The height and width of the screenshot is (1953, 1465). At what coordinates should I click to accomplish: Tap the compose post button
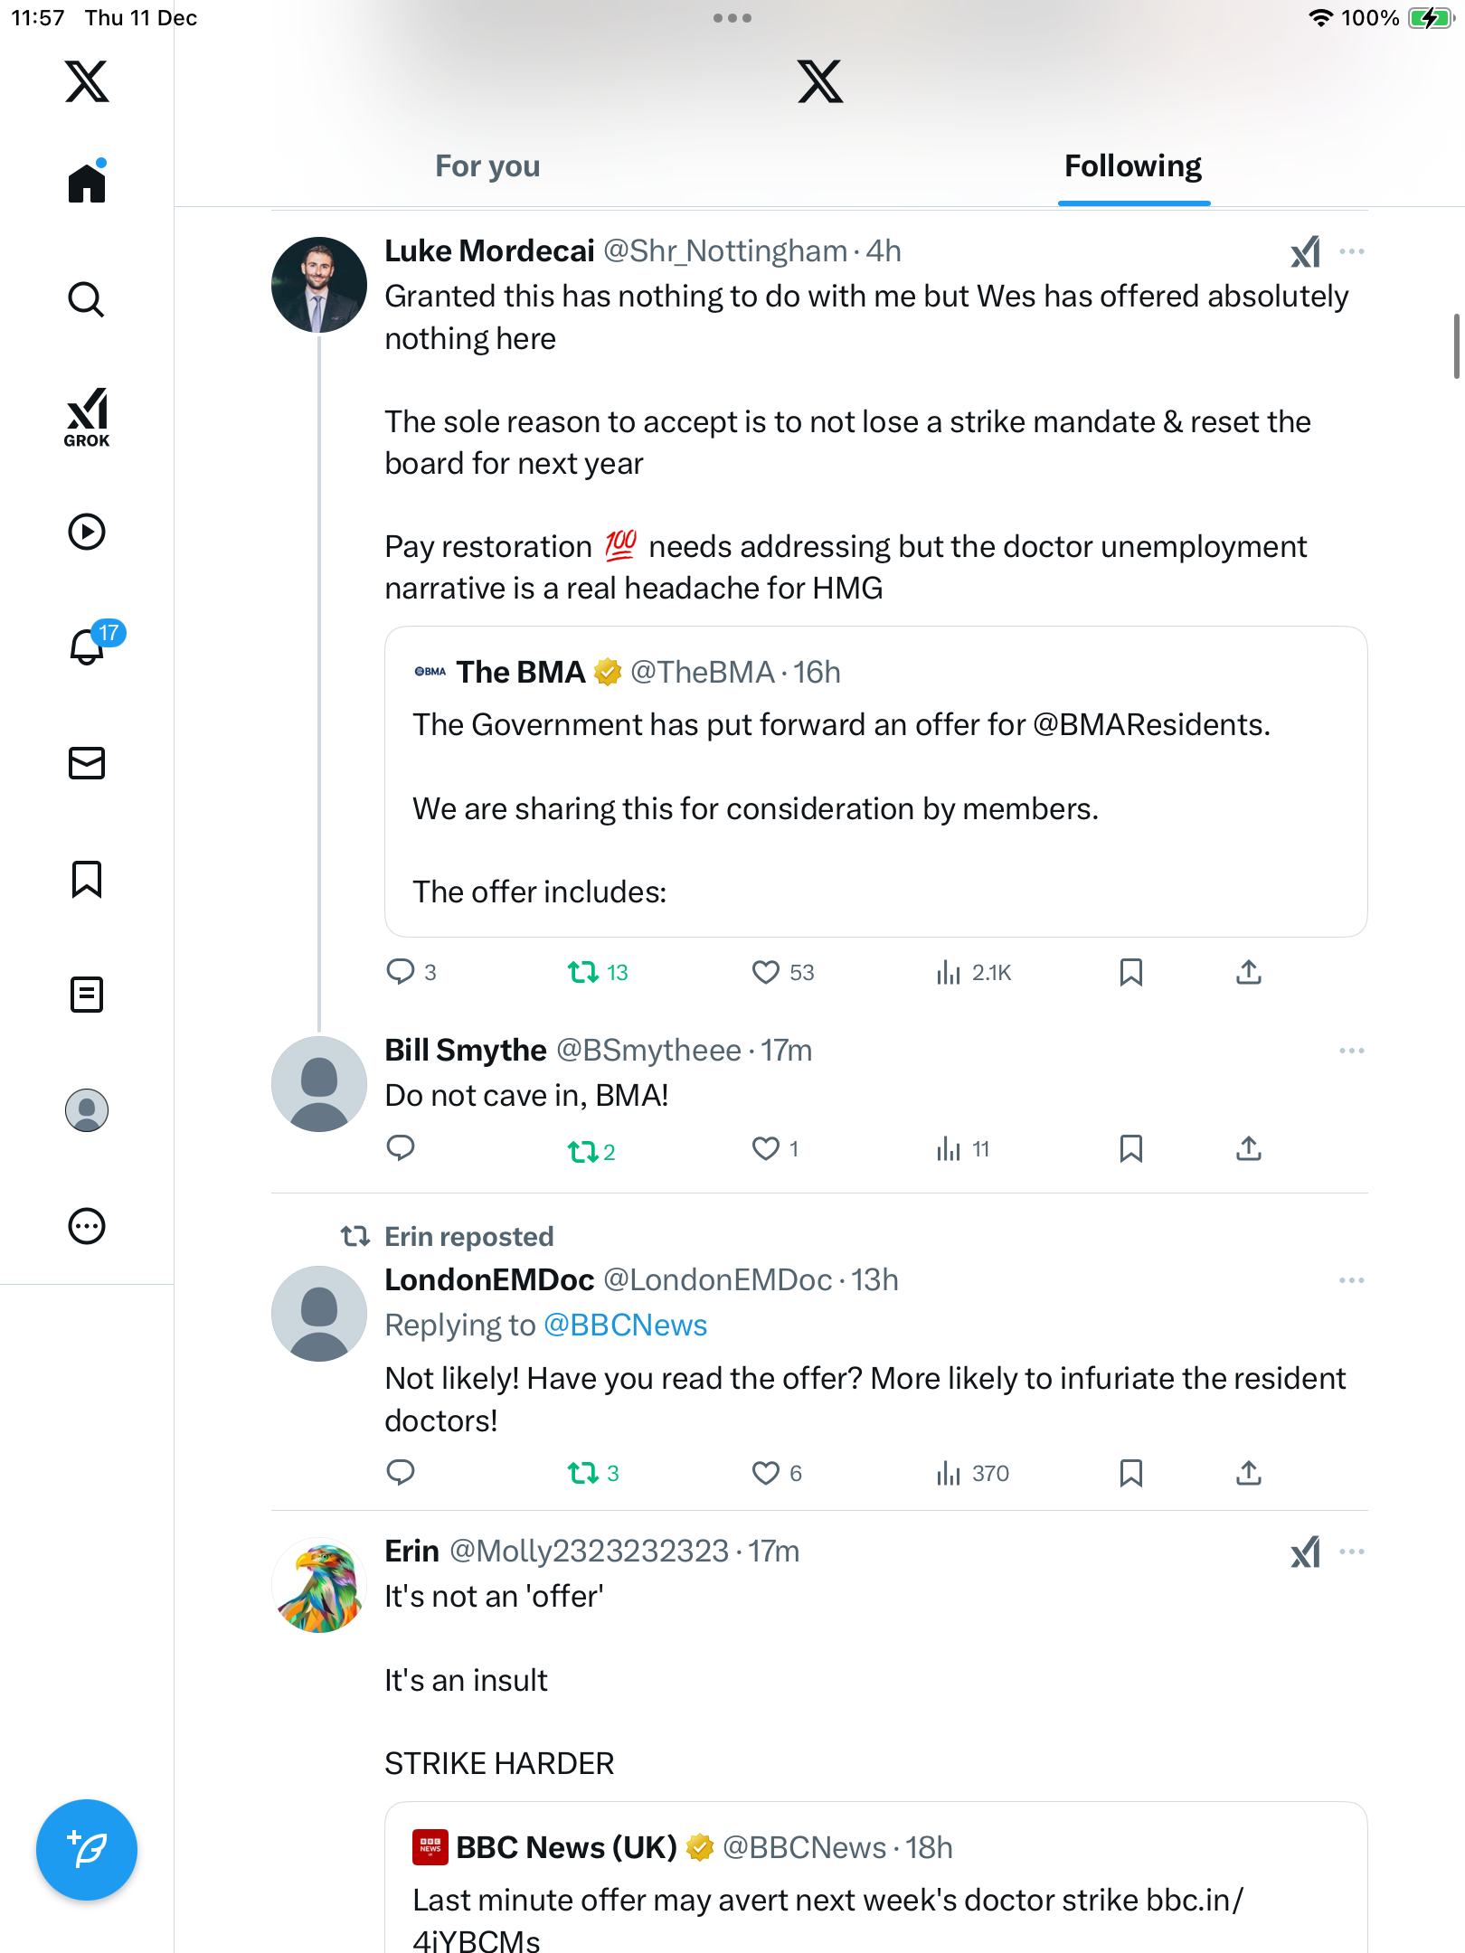87,1850
